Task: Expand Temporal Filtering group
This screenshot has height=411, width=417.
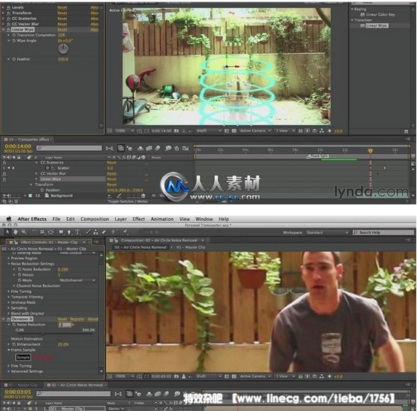Action: coord(8,297)
